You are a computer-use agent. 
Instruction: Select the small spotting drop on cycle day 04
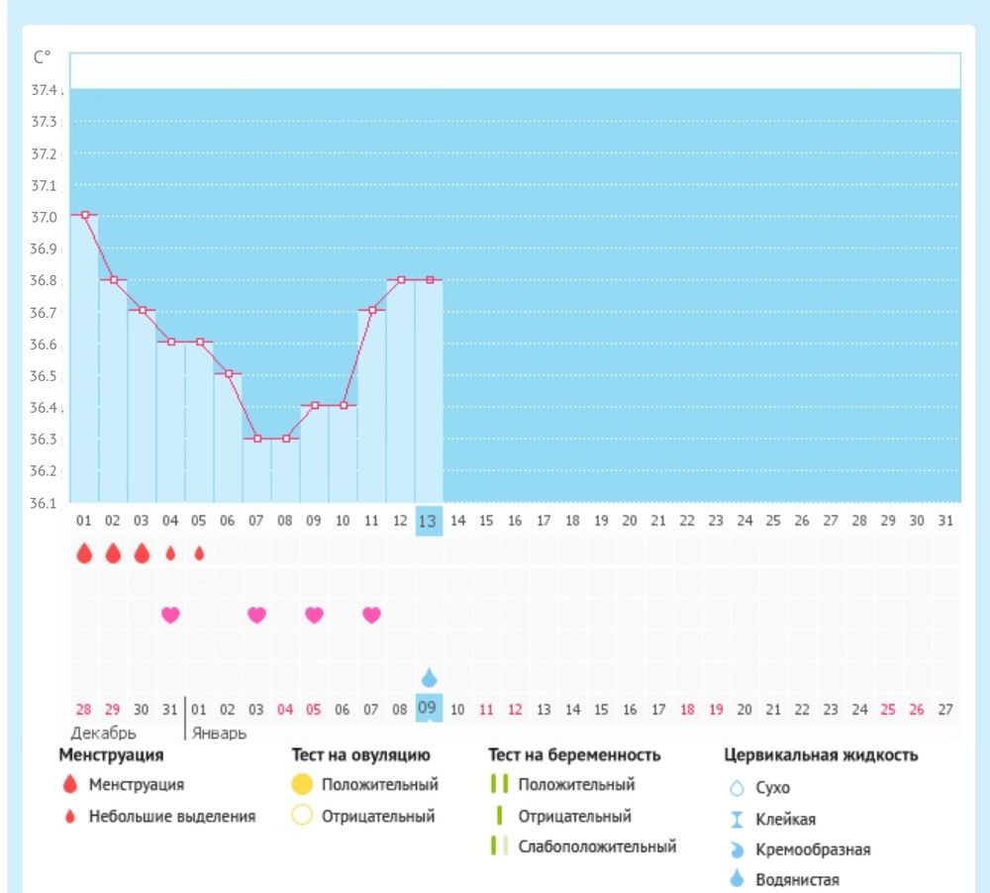[x=170, y=553]
